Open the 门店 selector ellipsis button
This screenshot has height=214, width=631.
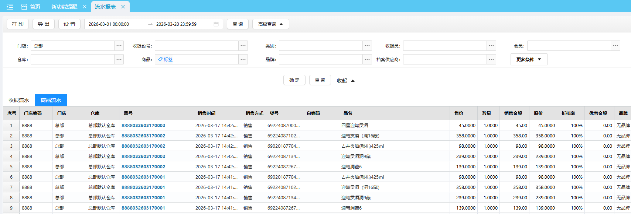(x=119, y=46)
